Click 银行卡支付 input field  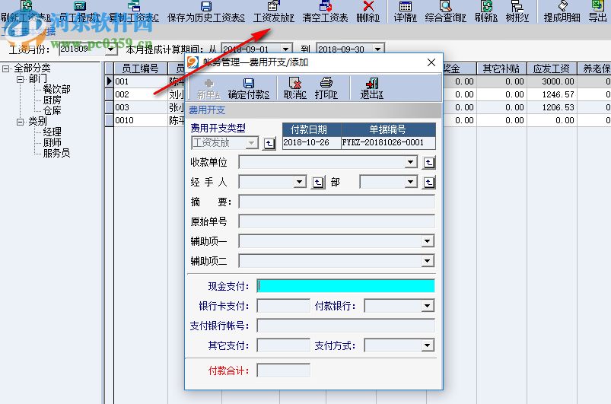tap(283, 306)
